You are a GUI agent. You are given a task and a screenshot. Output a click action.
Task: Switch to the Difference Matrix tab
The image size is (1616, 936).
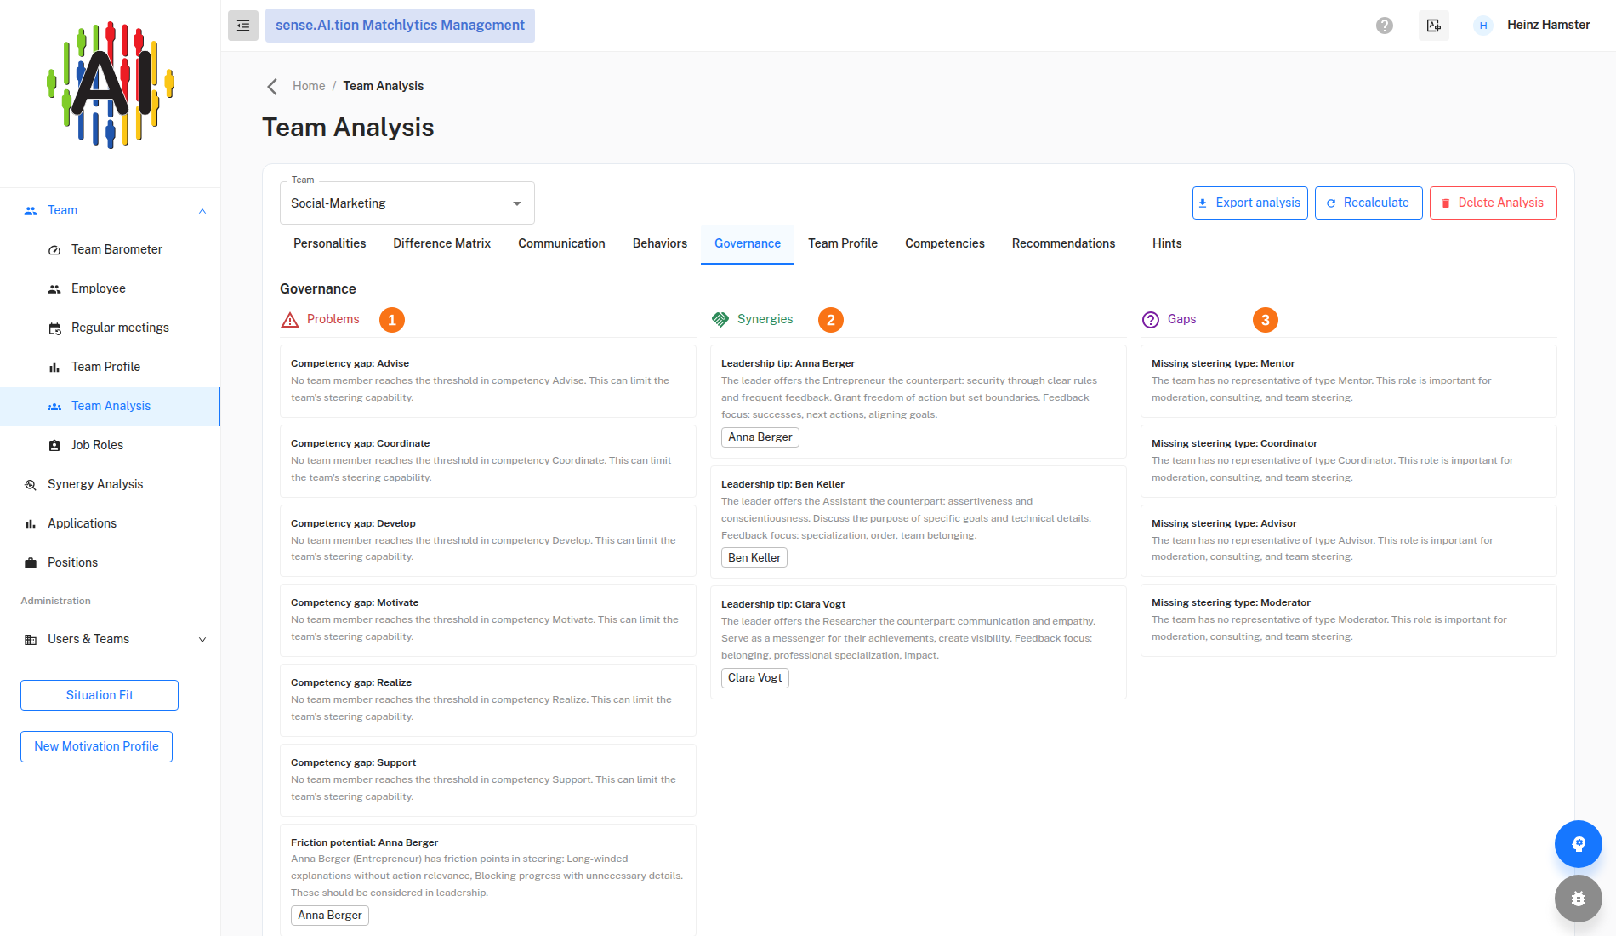tap(442, 243)
